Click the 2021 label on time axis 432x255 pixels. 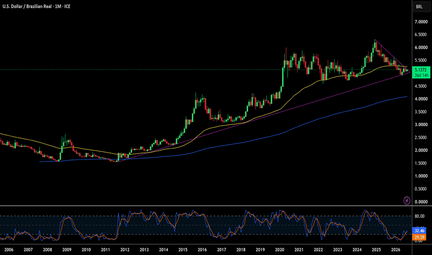click(x=299, y=250)
